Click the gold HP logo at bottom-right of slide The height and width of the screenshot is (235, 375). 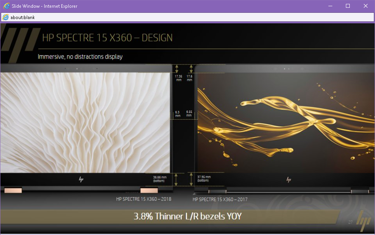(365, 221)
